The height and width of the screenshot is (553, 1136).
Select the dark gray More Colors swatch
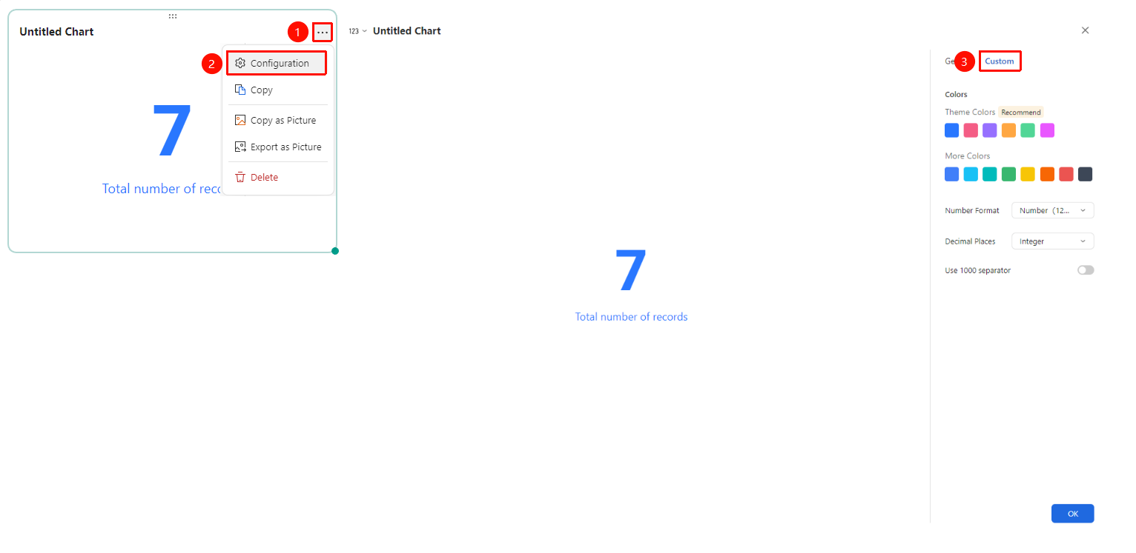[1085, 174]
